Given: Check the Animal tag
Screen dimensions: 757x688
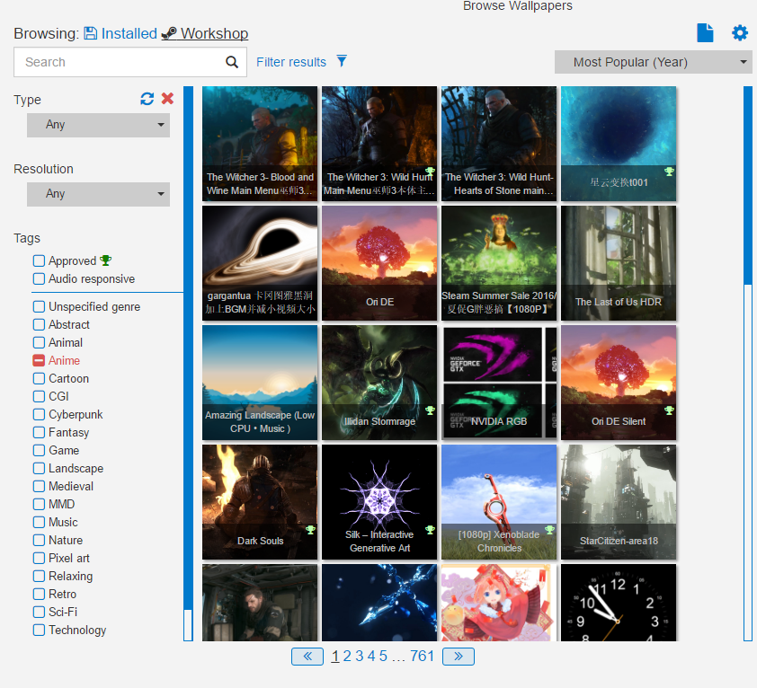Looking at the screenshot, I should click(x=39, y=342).
